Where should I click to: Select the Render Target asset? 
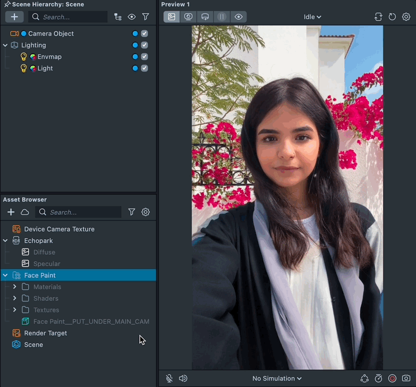(x=45, y=333)
